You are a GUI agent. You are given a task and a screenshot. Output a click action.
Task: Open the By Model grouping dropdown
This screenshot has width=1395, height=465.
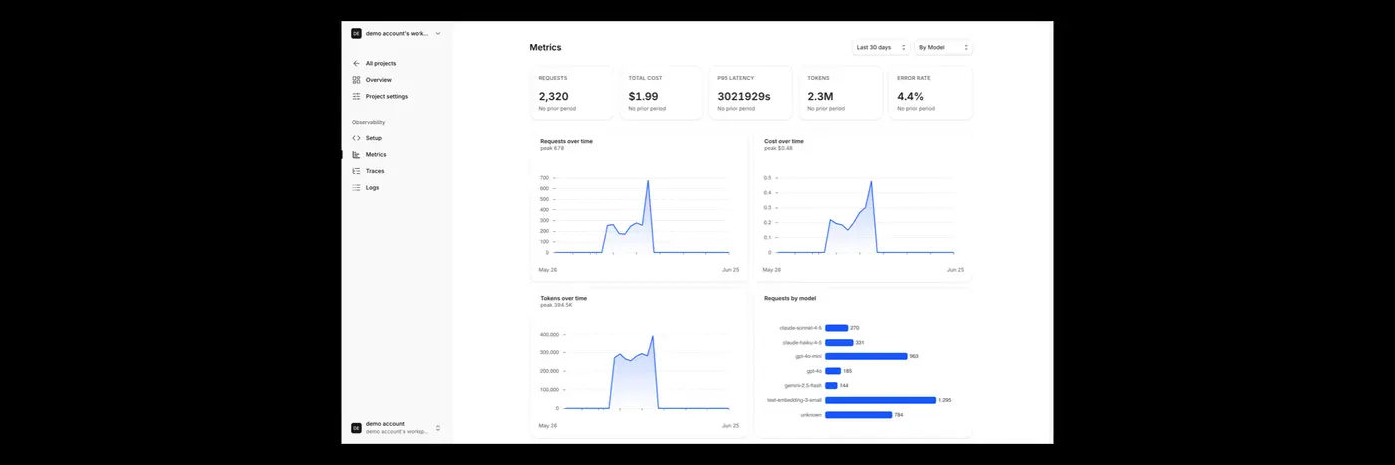click(943, 47)
